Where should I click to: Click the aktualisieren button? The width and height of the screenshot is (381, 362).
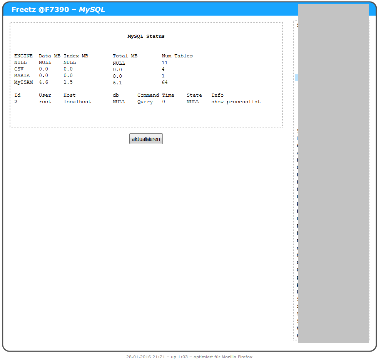coord(146,139)
